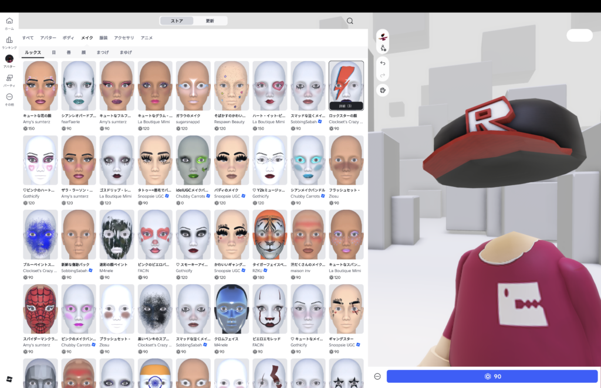Go to ホーム in the sidebar
The image size is (601, 388).
coord(9,21)
